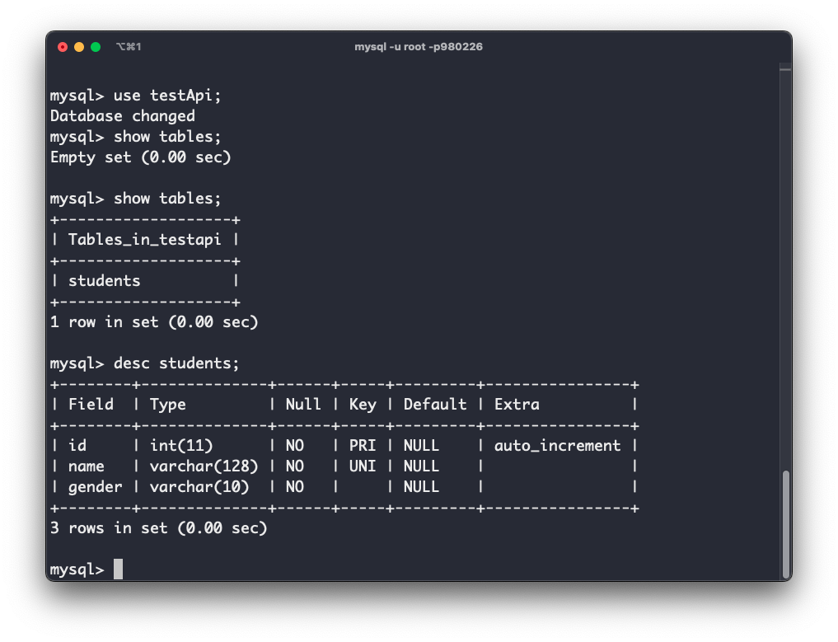
Task: Click the green zoom window button
Action: [96, 47]
